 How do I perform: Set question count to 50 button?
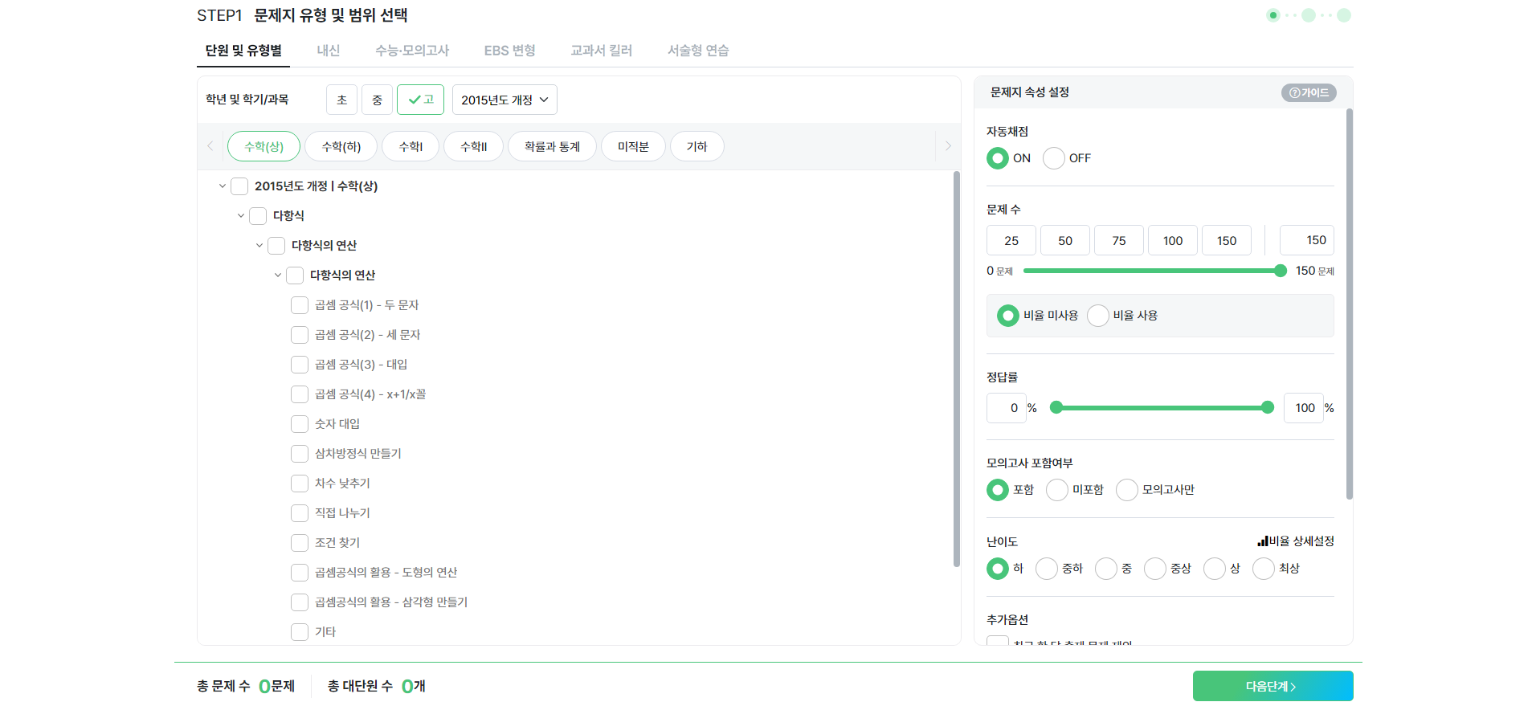click(x=1065, y=240)
